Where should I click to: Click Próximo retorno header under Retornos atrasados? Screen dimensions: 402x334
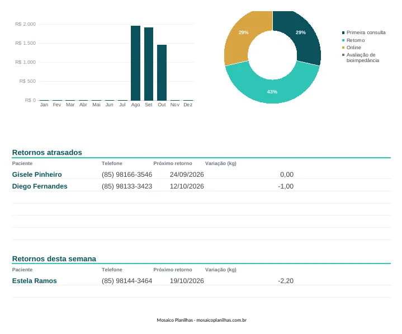[173, 163]
